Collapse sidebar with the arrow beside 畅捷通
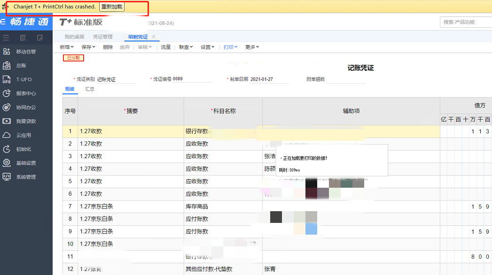The image size is (492, 275). click(3, 22)
